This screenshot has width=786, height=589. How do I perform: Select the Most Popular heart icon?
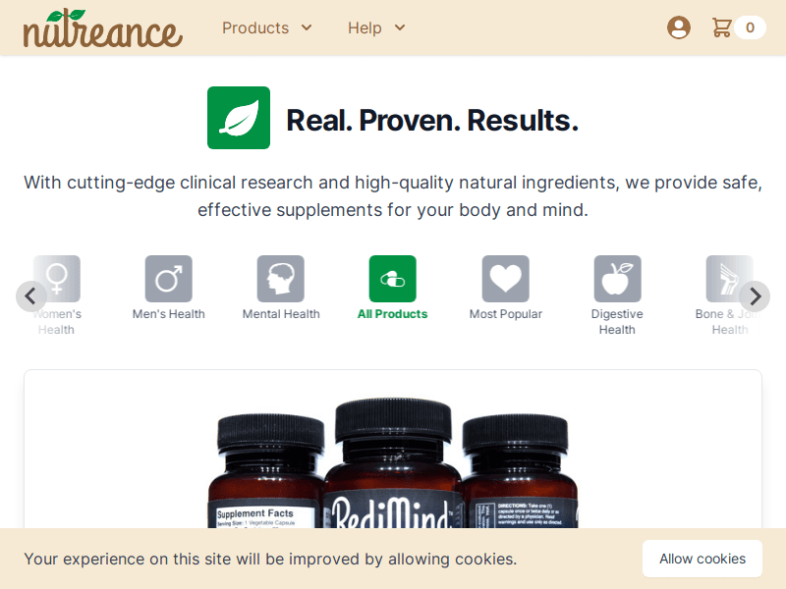tap(506, 279)
